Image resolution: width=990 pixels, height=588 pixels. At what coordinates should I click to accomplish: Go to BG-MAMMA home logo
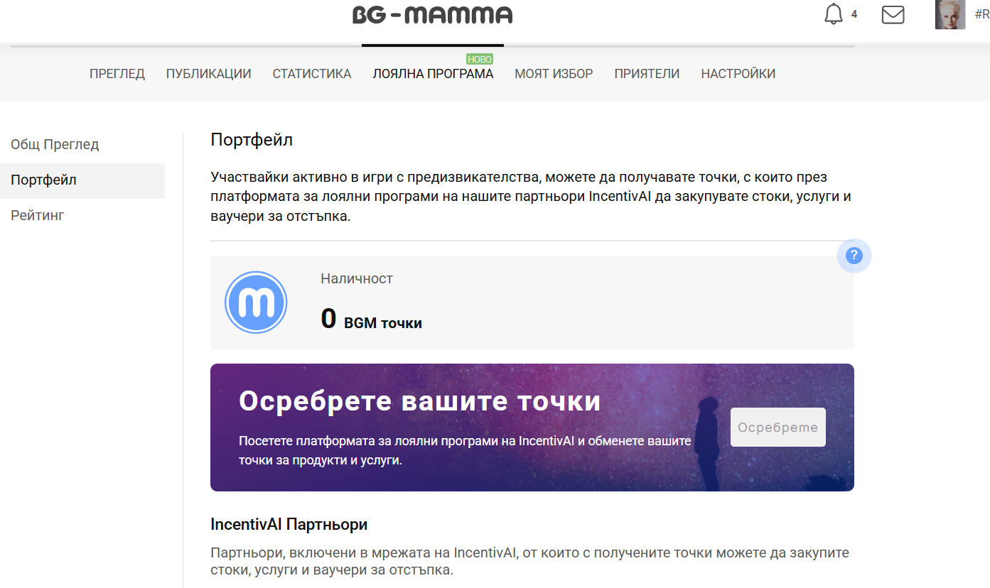433,15
